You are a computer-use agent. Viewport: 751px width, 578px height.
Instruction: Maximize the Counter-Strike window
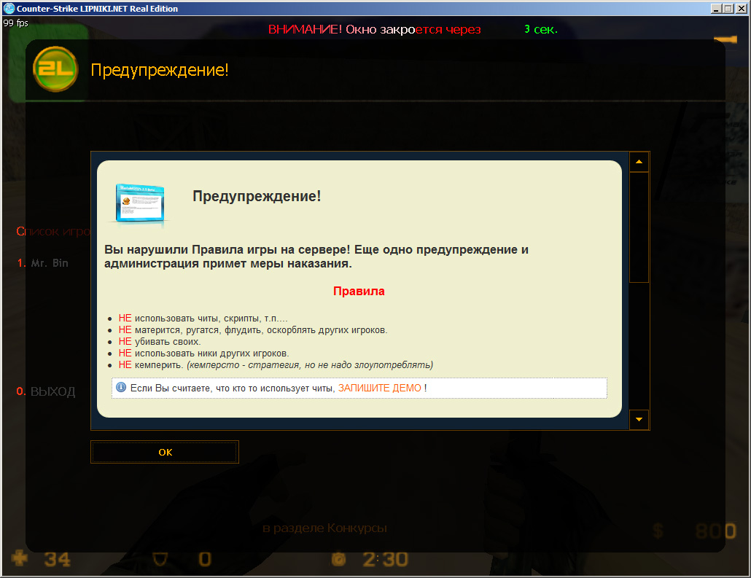[728, 9]
